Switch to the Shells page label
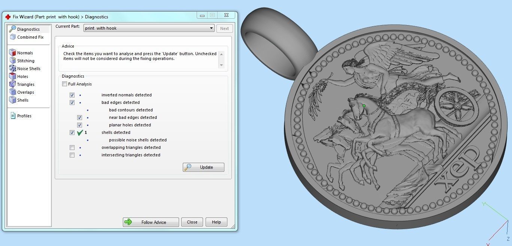The width and height of the screenshot is (512, 246). coord(23,100)
